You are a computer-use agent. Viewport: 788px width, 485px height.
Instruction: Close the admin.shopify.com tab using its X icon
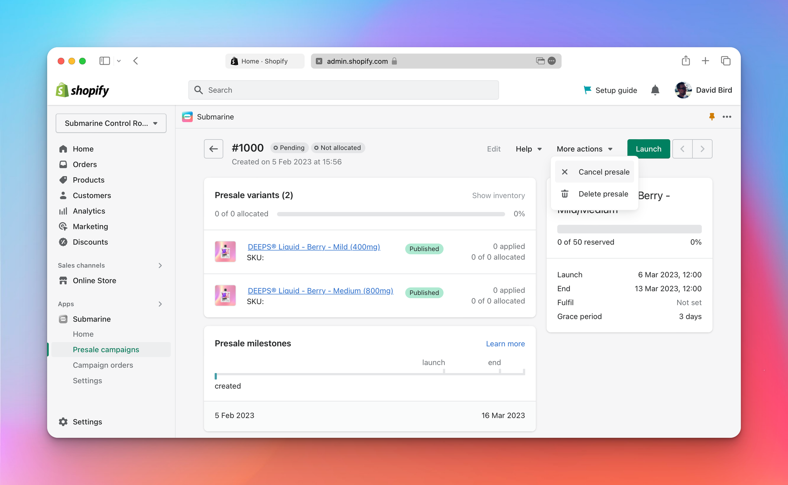[x=319, y=61]
